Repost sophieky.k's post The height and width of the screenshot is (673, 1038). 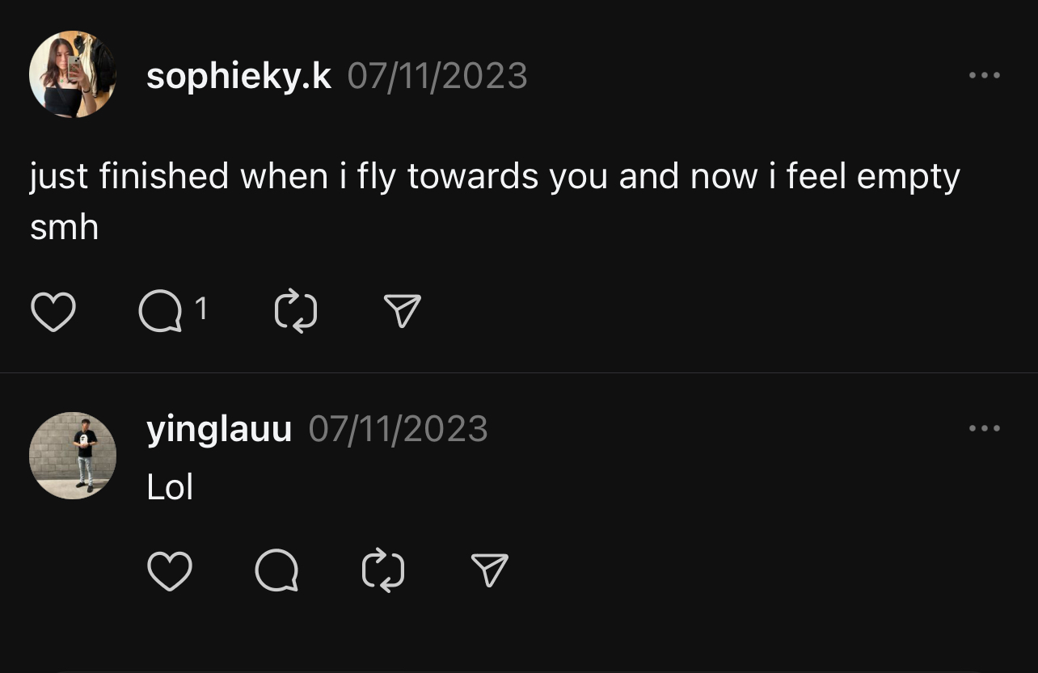[296, 312]
